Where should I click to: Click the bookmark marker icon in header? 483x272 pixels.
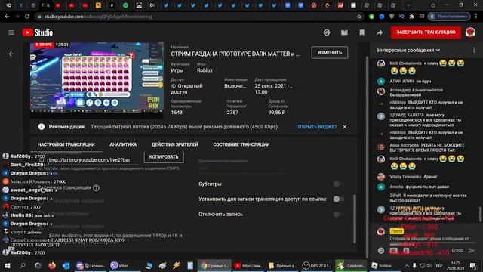[362, 32]
